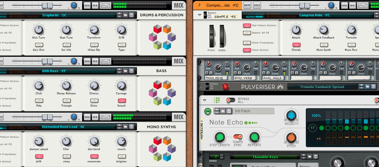Image resolution: width=379 pixels, height=167 pixels.
Task: Click waveform button on Bass mix strip
Action: [x=105, y=61]
